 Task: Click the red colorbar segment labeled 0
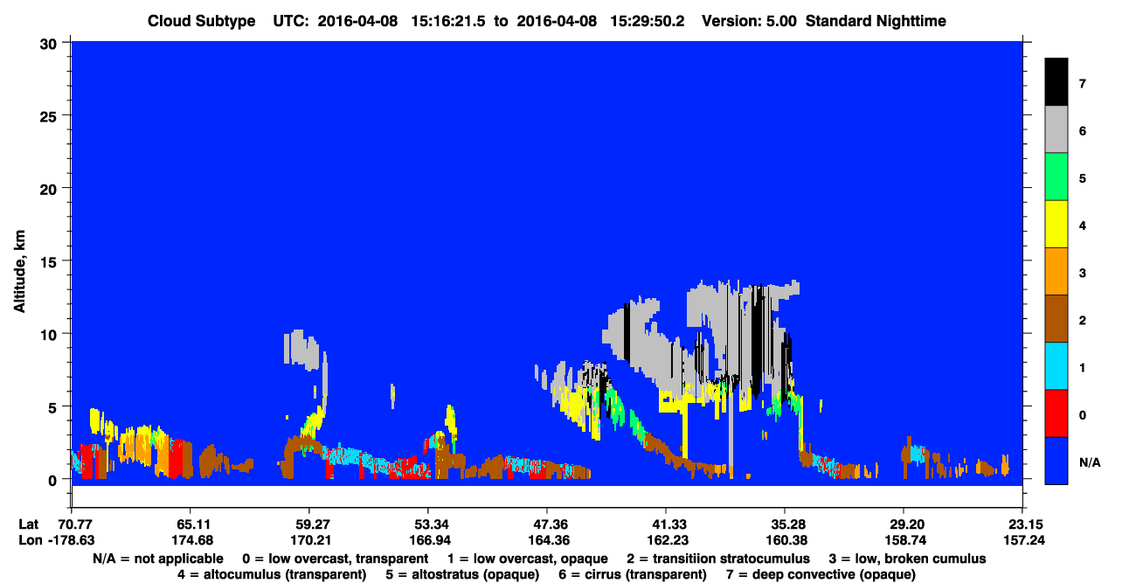click(1056, 413)
